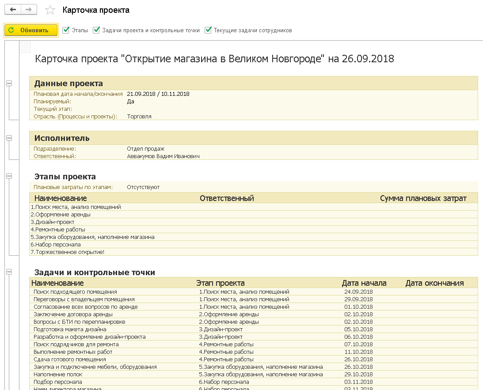Viewport: 483px width, 390px height.
Task: Click the Подразделение label
Action: (55, 149)
